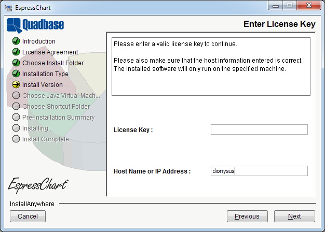325x232 pixels.
Task: Select the 'Installation Type' step label
Action: pos(45,74)
